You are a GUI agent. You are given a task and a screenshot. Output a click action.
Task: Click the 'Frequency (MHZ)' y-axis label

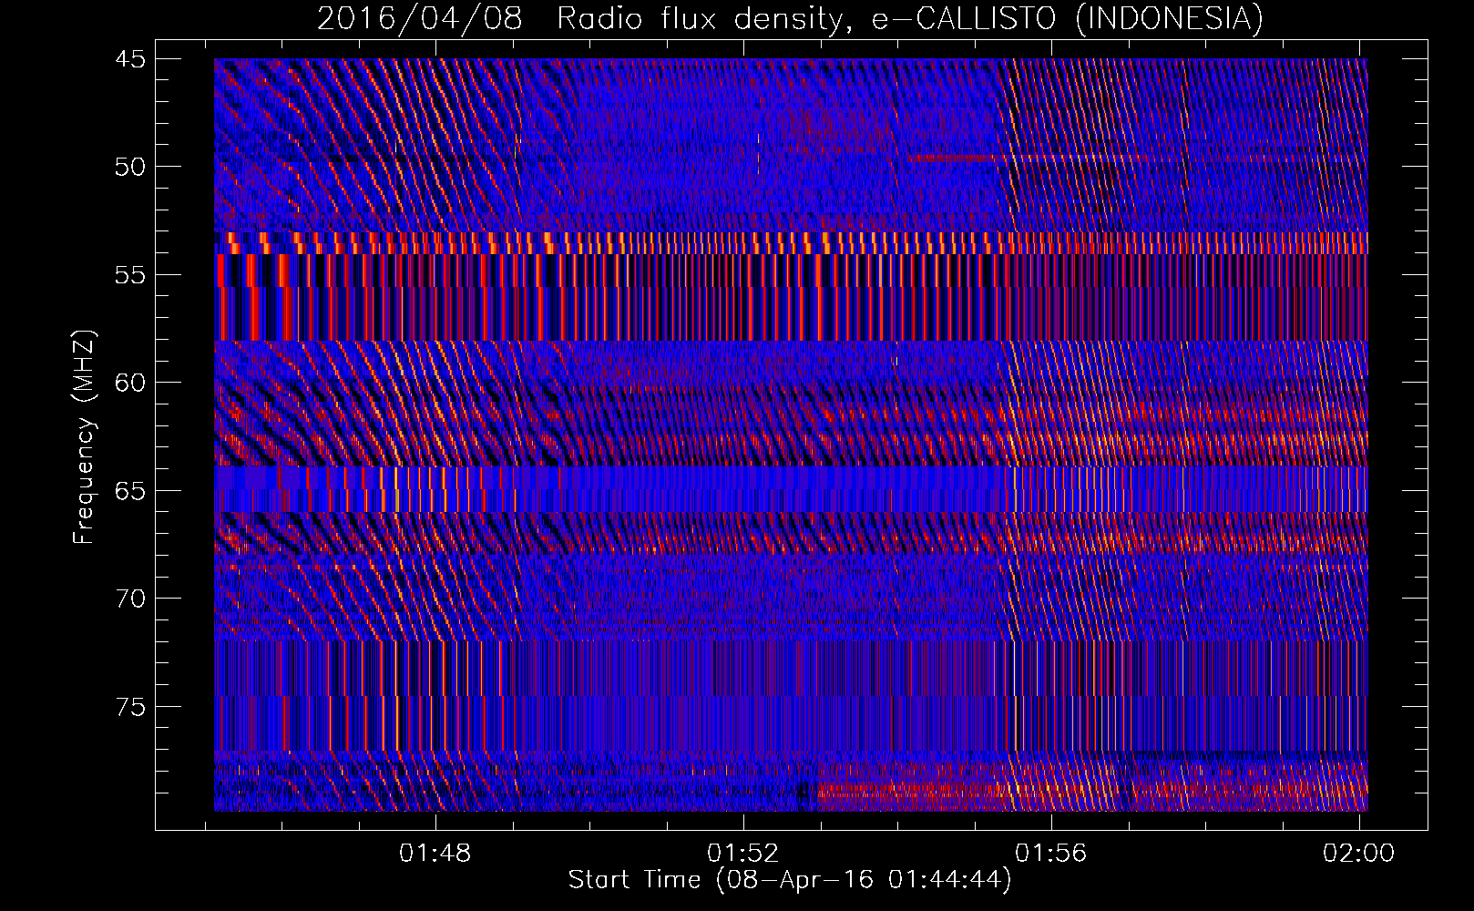(x=83, y=437)
